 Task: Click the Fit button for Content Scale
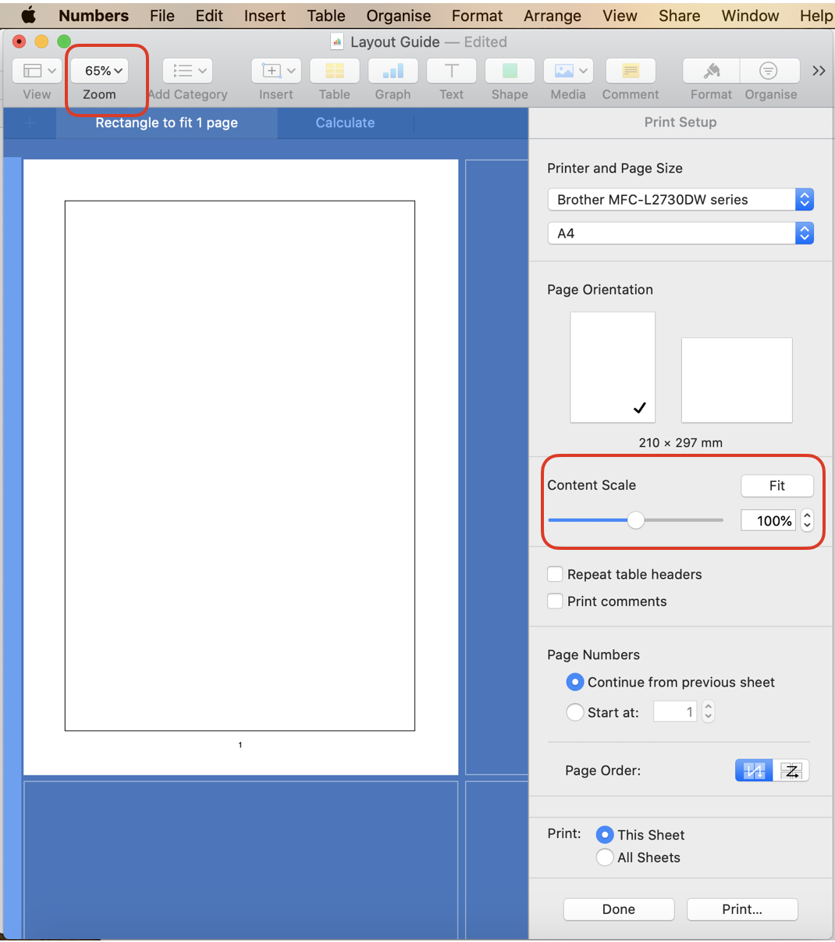tap(776, 485)
